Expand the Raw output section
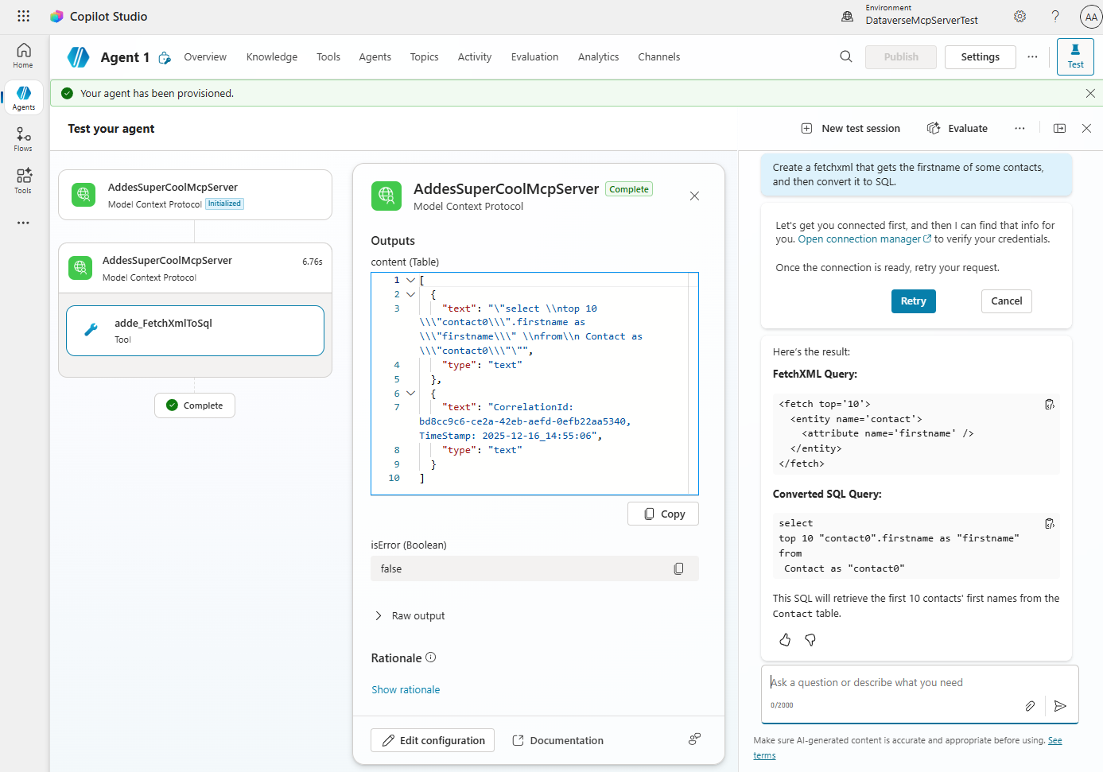This screenshot has width=1103, height=772. 379,616
